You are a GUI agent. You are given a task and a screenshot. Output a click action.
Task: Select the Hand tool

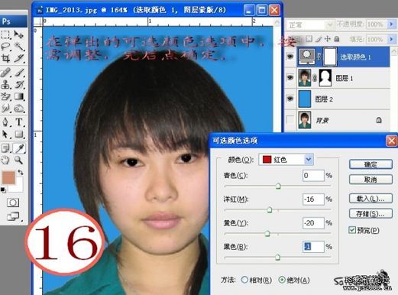5,160
